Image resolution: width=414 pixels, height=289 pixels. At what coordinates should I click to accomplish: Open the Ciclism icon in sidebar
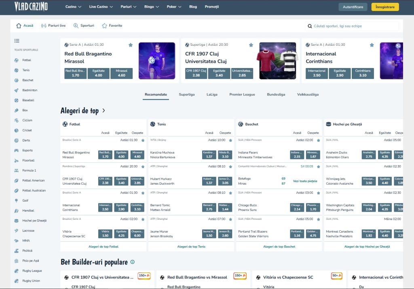pos(16,120)
